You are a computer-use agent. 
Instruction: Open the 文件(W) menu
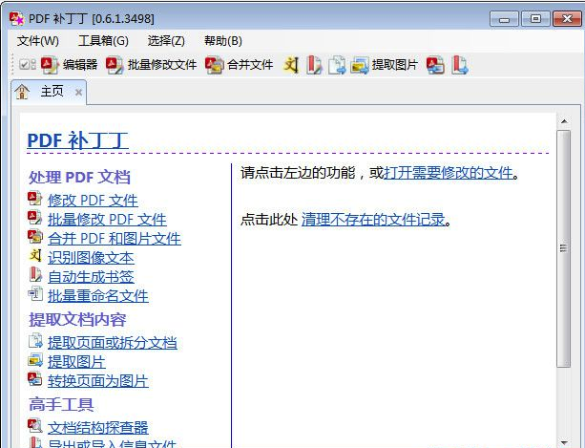[38, 41]
